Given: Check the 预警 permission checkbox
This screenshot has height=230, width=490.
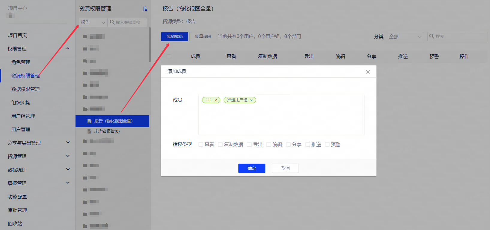Looking at the screenshot, I should (x=327, y=145).
